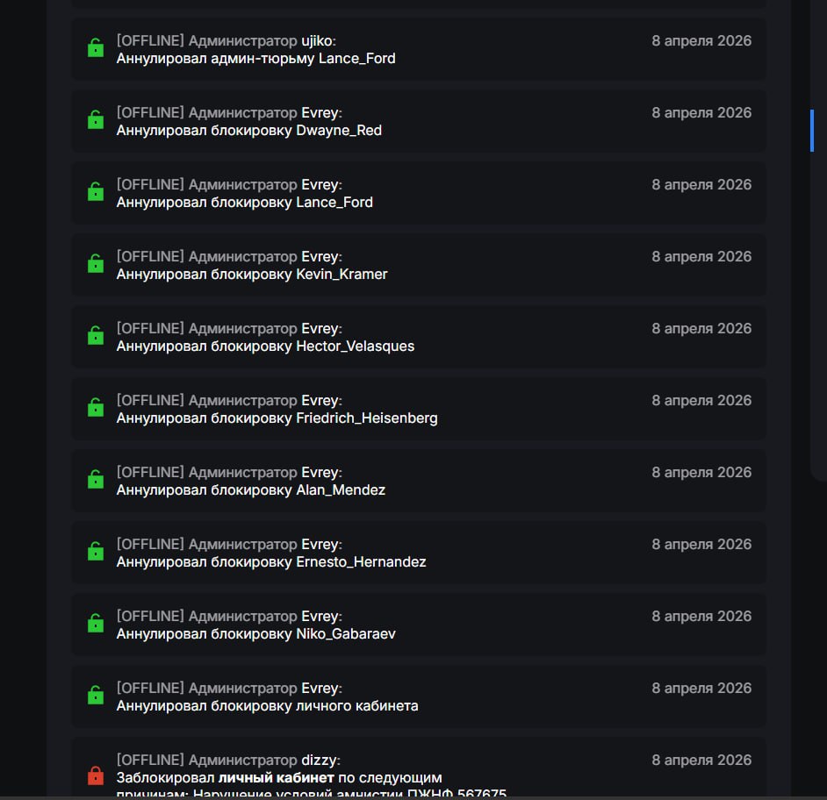This screenshot has width=827, height=800.
Task: Click green unlock icon for Dwayne_Red entry
Action: [96, 120]
